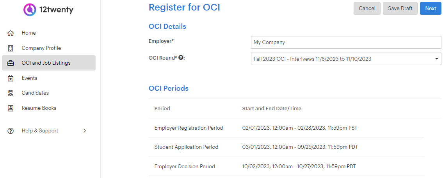Click the 12twenty logo icon
The image size is (443, 178).
tap(29, 10)
